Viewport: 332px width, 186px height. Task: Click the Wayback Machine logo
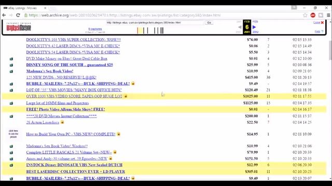19,27
